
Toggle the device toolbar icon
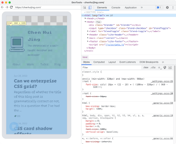(90, 7)
